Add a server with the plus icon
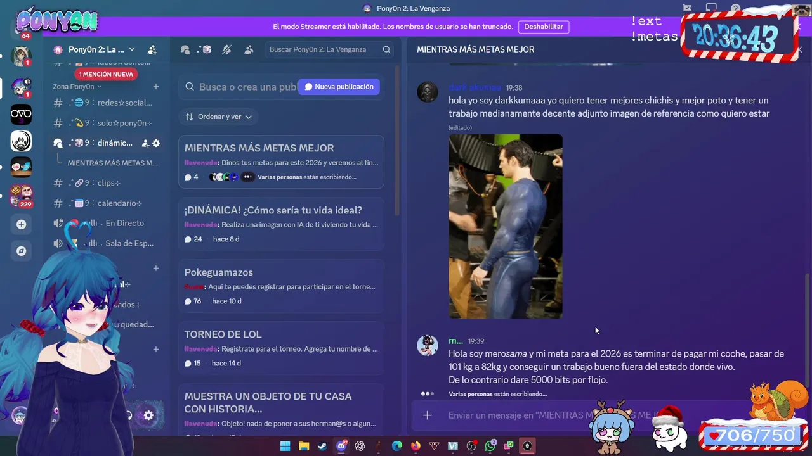 (21, 224)
